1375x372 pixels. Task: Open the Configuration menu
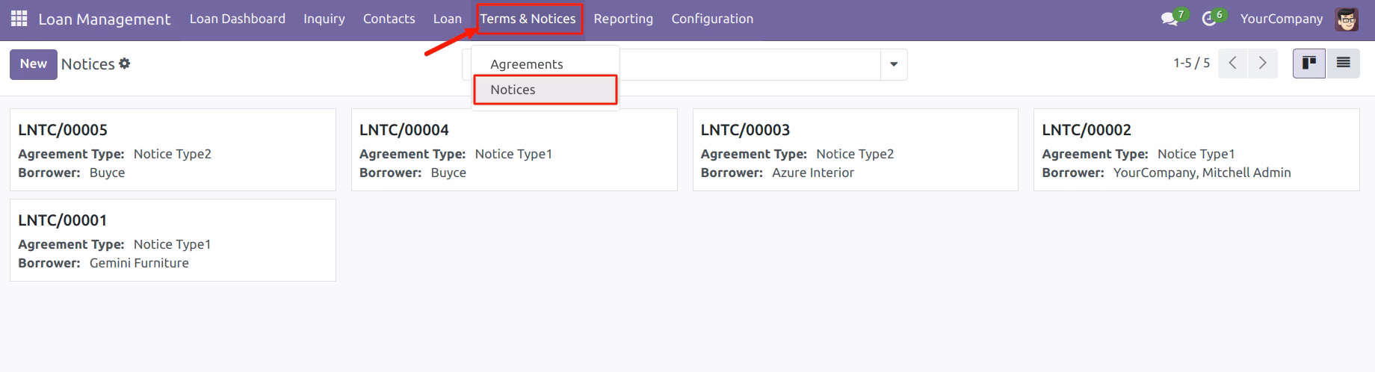(712, 19)
